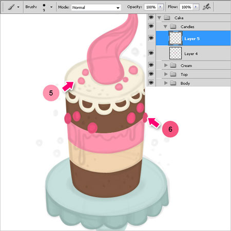
Task: Toggle visibility of Layer 5
Action: (151, 38)
